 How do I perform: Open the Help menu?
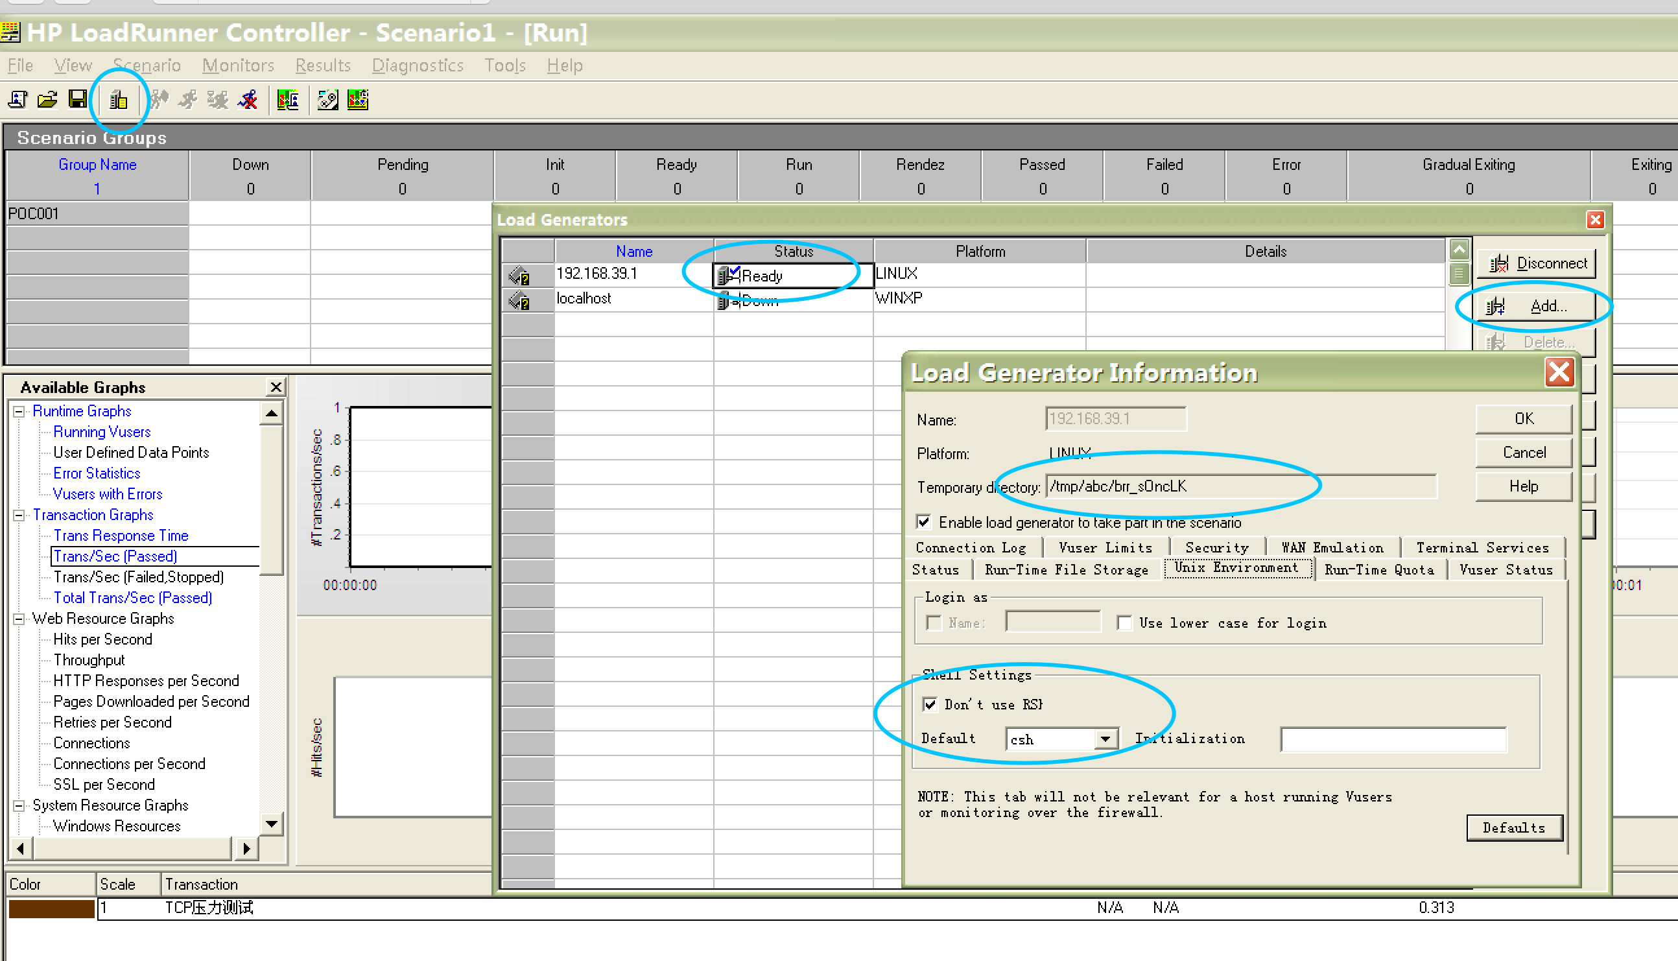pyautogui.click(x=565, y=65)
